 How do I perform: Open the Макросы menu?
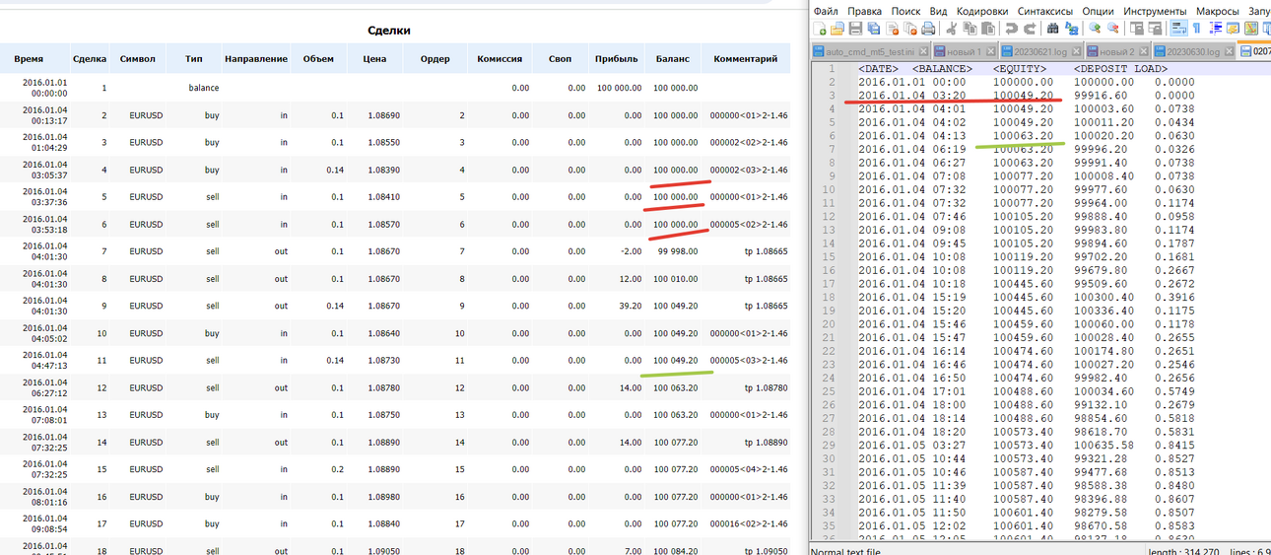click(1218, 10)
